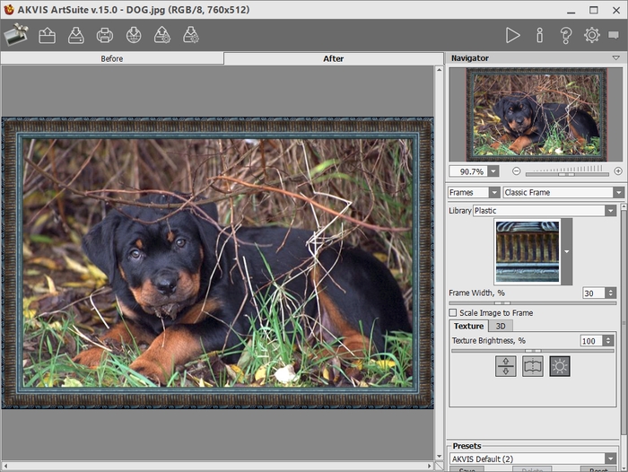Screen dimensions: 628x472
Task: Adjust the Navigator zoom slider
Action: click(567, 174)
